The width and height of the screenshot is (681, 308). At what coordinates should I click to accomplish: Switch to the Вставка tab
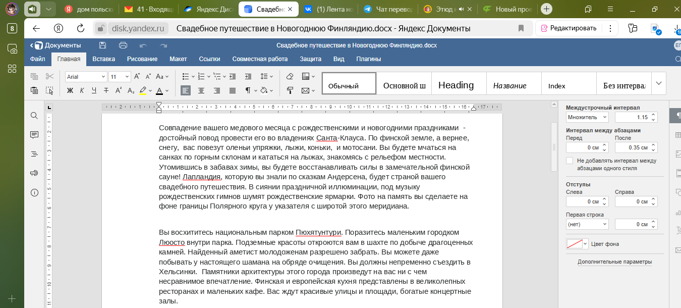pyautogui.click(x=104, y=59)
